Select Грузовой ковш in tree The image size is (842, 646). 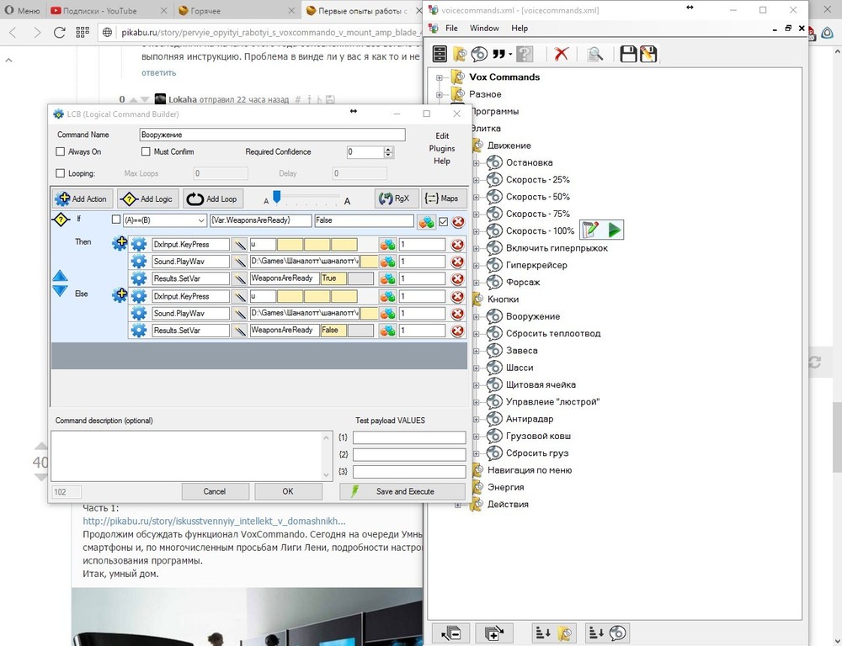pos(538,437)
